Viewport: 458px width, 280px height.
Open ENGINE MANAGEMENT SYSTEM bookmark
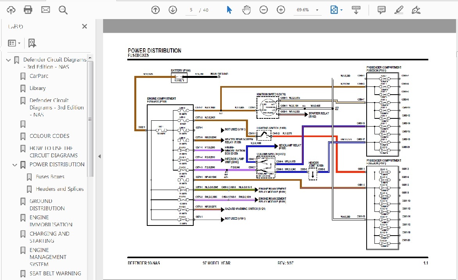[48, 257]
